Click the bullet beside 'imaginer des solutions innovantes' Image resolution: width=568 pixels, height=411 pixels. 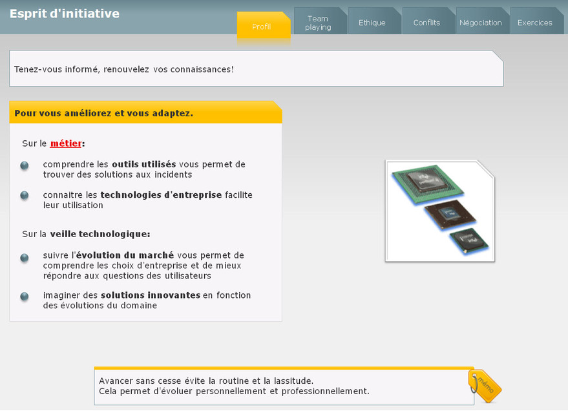(x=25, y=296)
